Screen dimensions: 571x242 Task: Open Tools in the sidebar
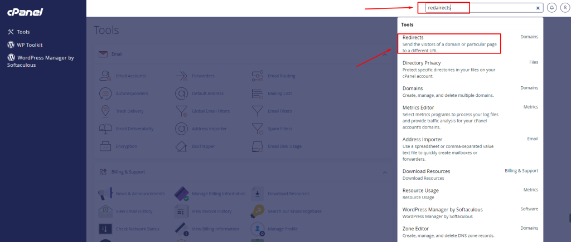point(23,32)
